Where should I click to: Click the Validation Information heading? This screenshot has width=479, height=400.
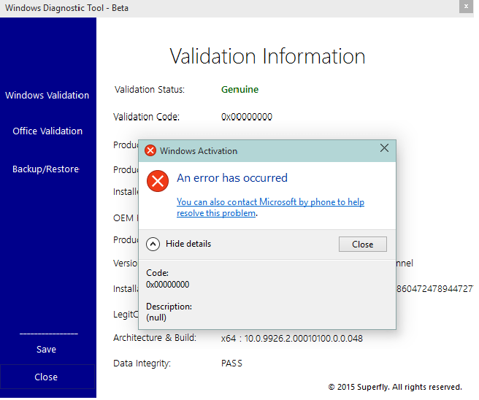click(x=267, y=56)
